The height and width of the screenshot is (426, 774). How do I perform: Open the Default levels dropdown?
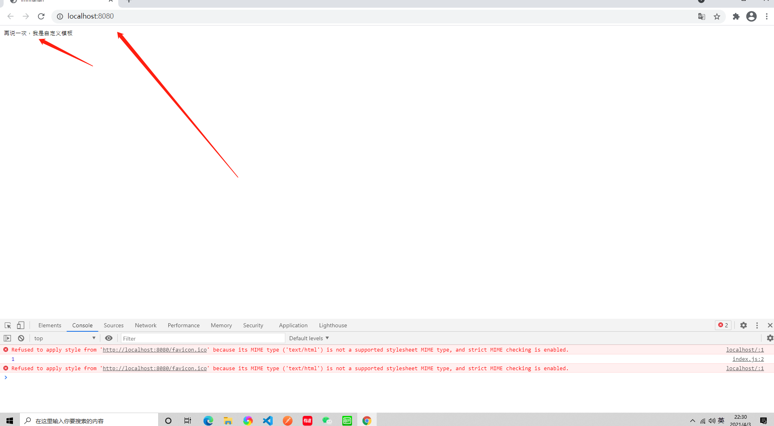click(308, 338)
